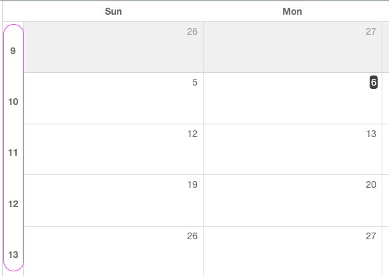Viewport: 389px width, 276px height.
Task: Select Monday the 20th day cell
Action: pyautogui.click(x=292, y=200)
